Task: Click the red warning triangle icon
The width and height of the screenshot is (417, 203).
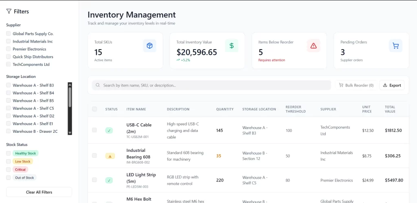Action: pyautogui.click(x=313, y=46)
